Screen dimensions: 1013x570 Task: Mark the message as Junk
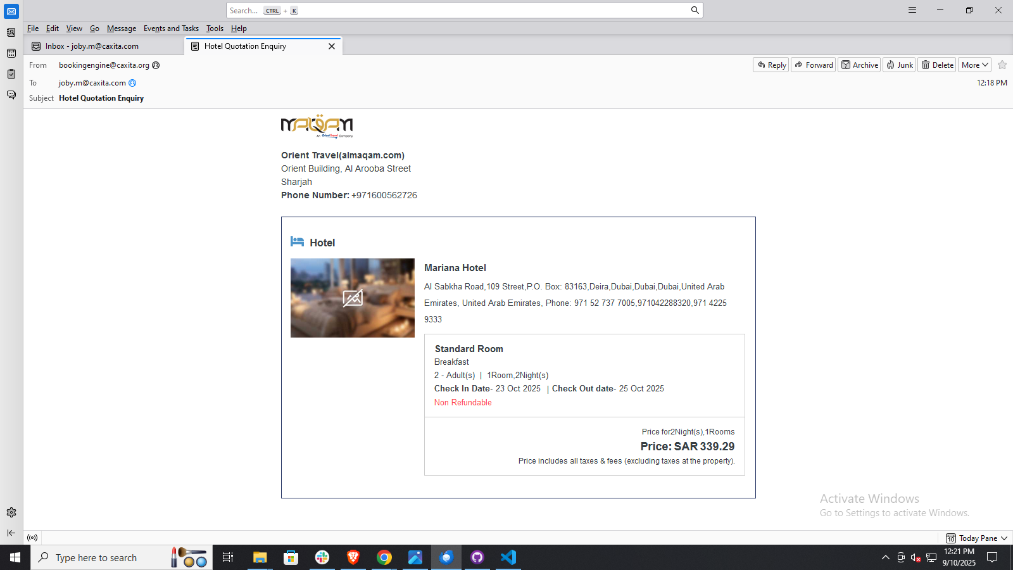click(899, 65)
